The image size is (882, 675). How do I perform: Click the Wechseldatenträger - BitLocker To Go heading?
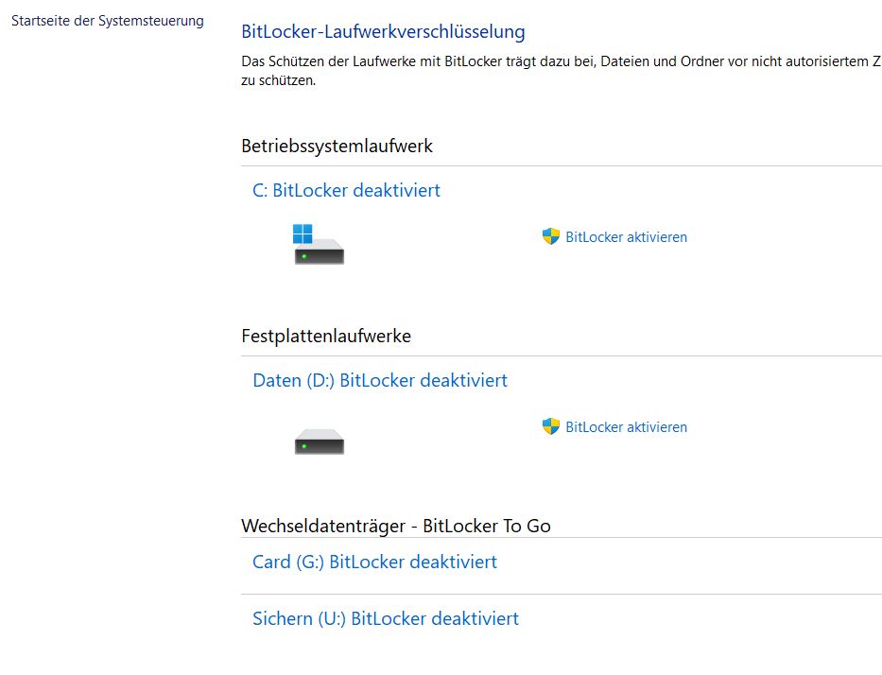[395, 527]
